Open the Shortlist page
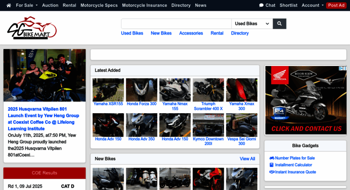Viewport: 350px width, 190px height. [x=288, y=5]
